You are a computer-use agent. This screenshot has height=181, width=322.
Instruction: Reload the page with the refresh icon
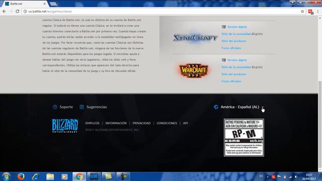(18, 12)
